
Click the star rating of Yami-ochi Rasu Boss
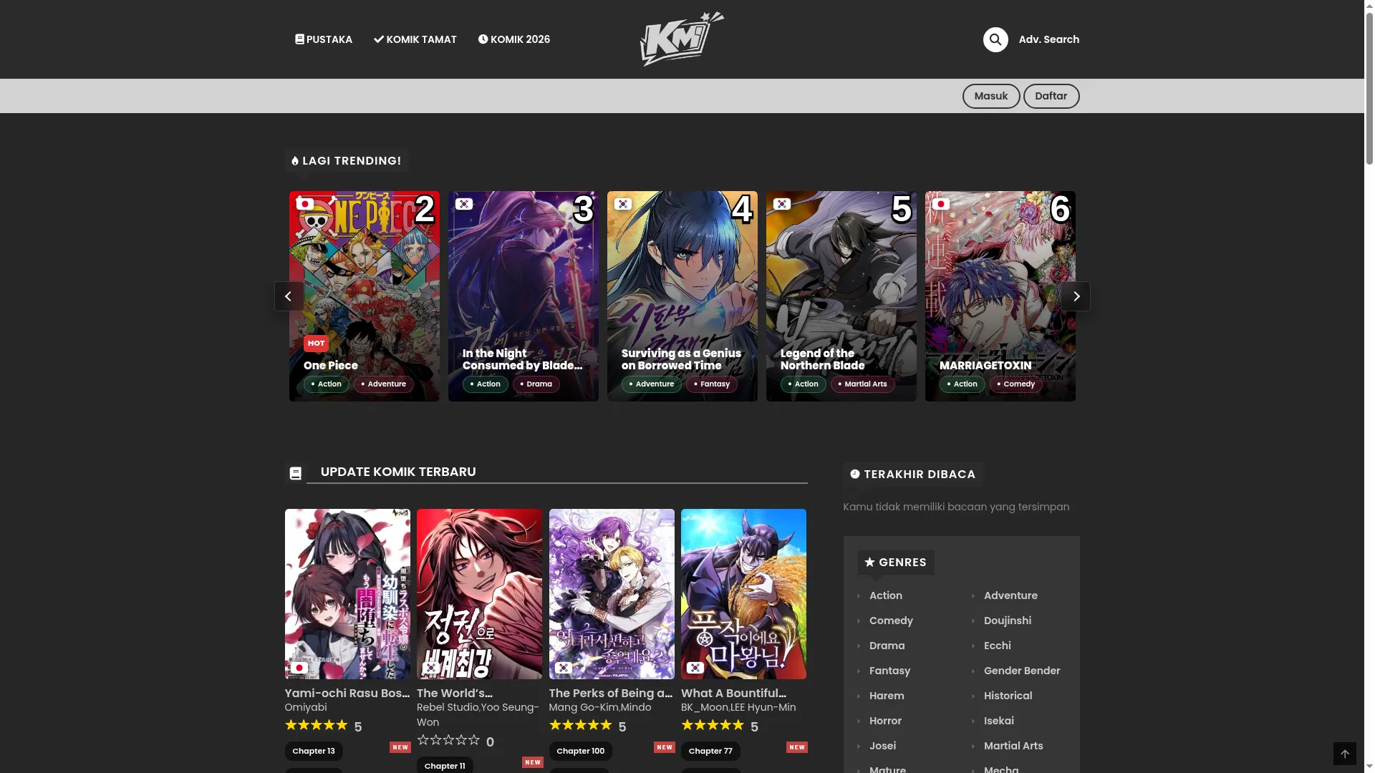316,725
